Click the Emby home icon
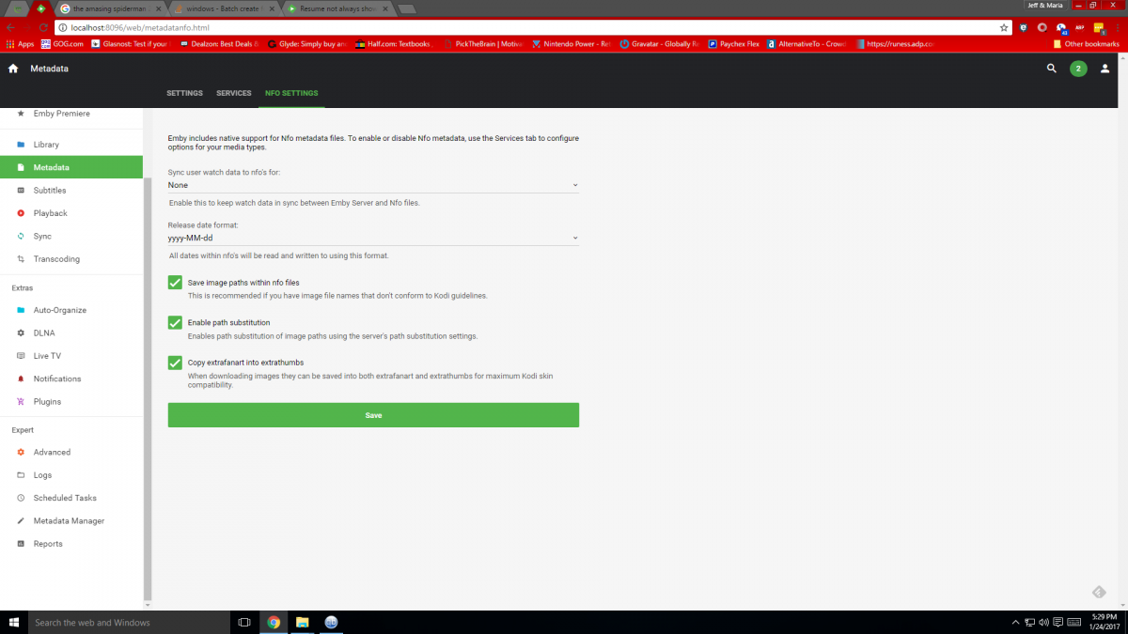This screenshot has width=1128, height=634. coord(13,69)
